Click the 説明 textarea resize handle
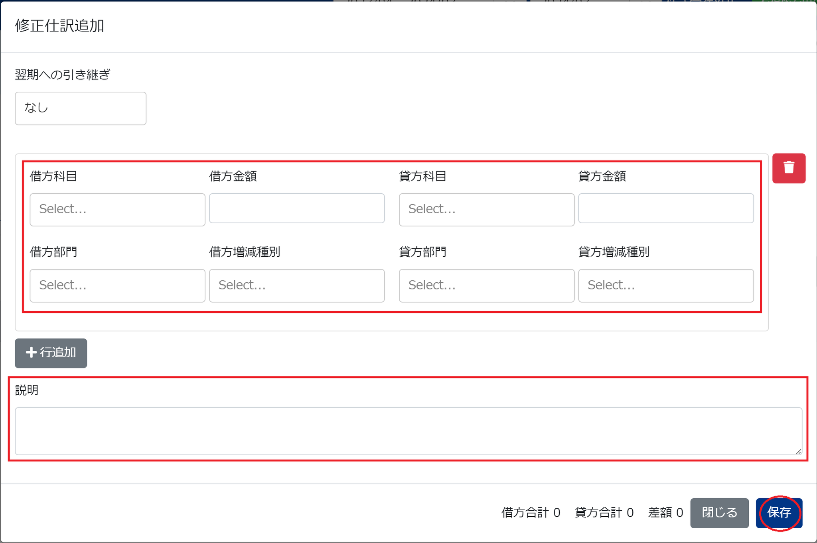 (x=798, y=451)
